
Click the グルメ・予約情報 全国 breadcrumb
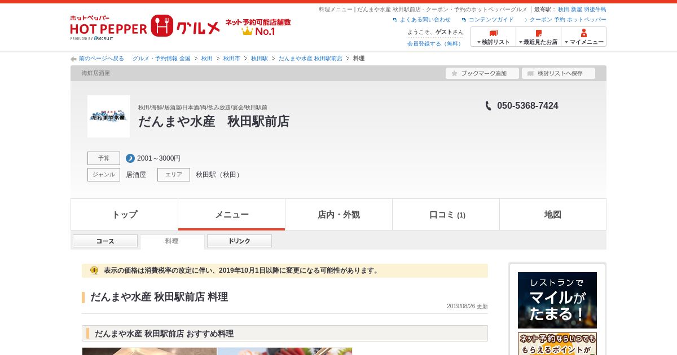[161, 59]
